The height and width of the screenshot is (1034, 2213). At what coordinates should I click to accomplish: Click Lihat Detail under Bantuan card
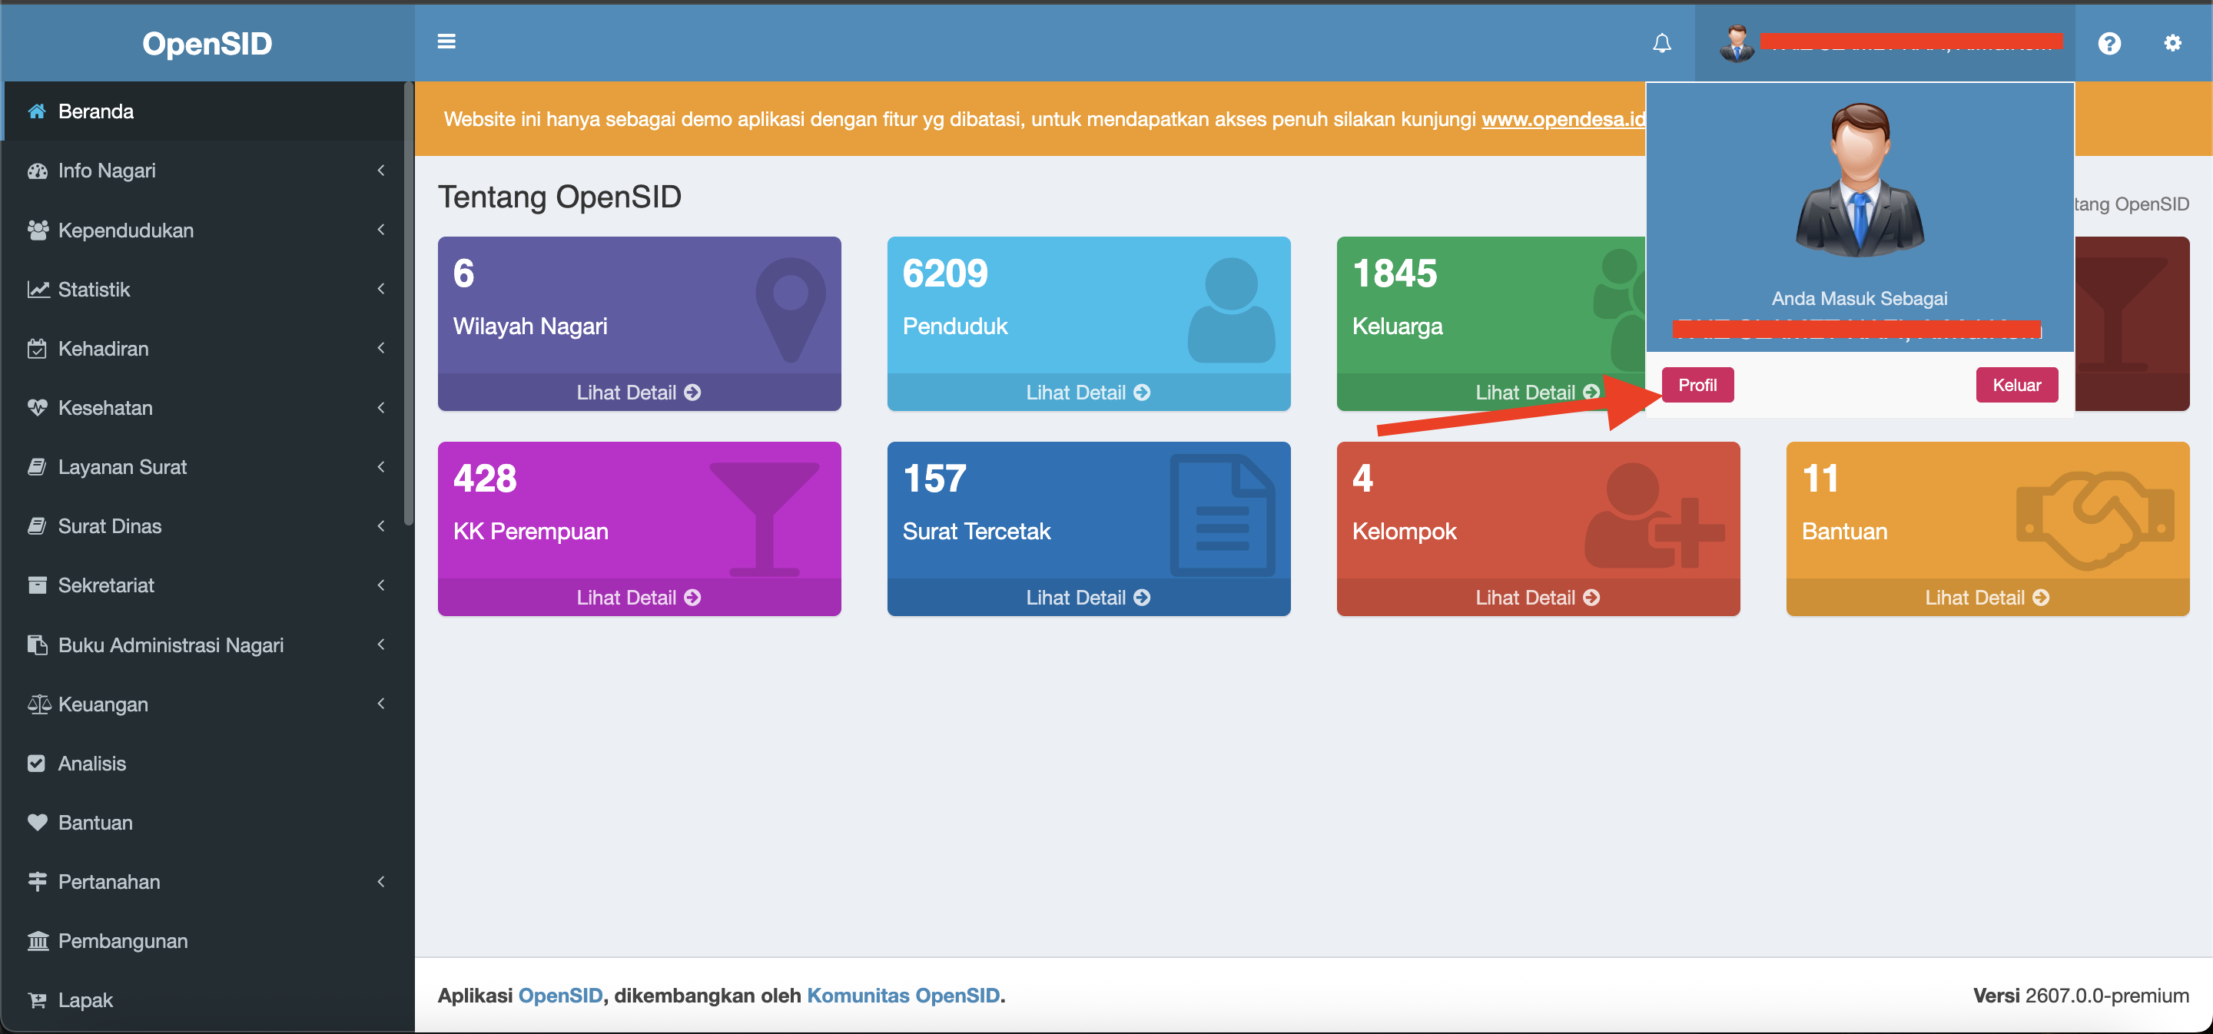pos(1987,598)
